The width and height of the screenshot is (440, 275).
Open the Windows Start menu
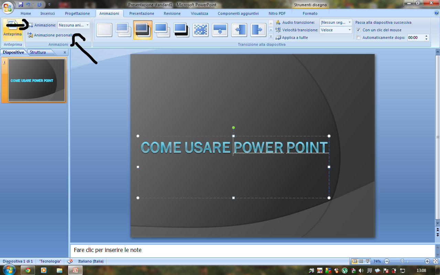[x=10, y=270]
